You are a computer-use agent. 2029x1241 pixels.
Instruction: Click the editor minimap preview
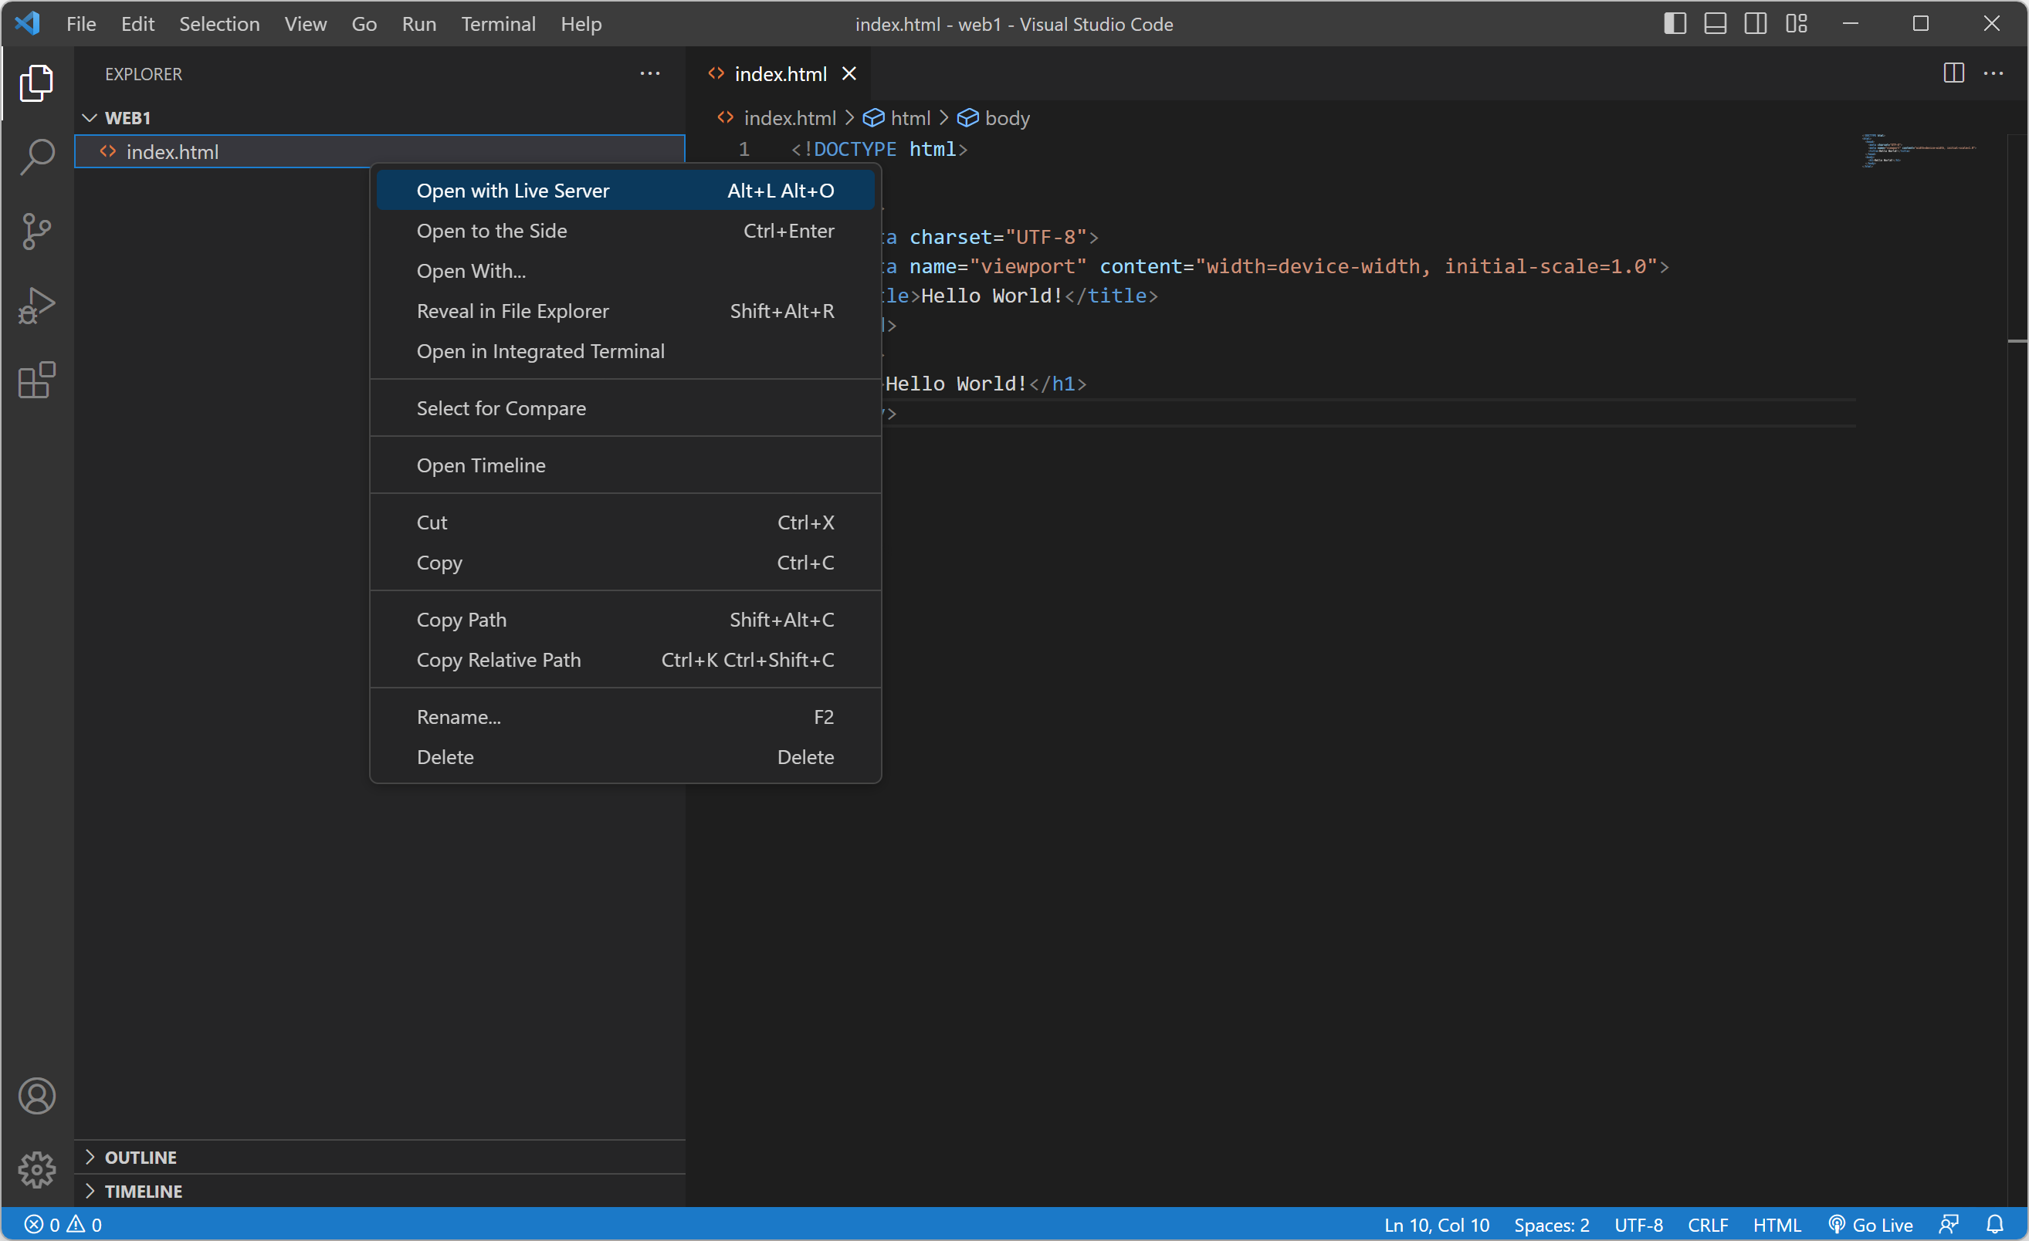click(x=1917, y=150)
